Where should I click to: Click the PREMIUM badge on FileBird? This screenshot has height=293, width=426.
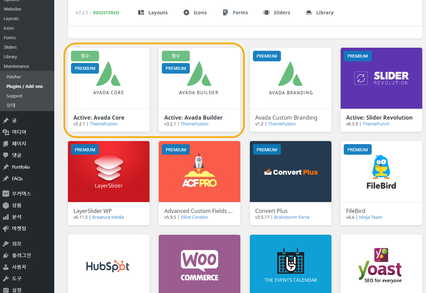358,150
